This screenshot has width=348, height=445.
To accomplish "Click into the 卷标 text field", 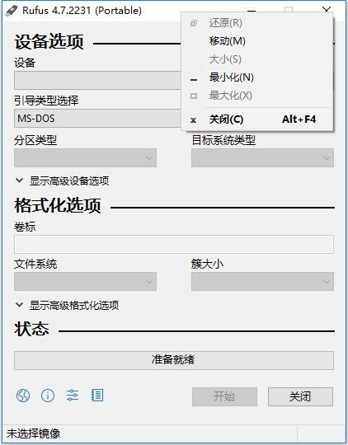I will (x=174, y=244).
